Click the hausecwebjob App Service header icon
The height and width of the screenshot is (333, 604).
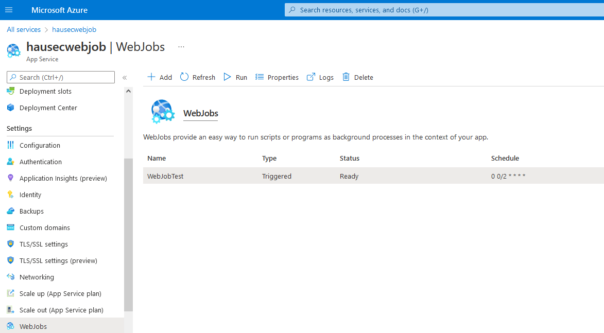(13, 51)
